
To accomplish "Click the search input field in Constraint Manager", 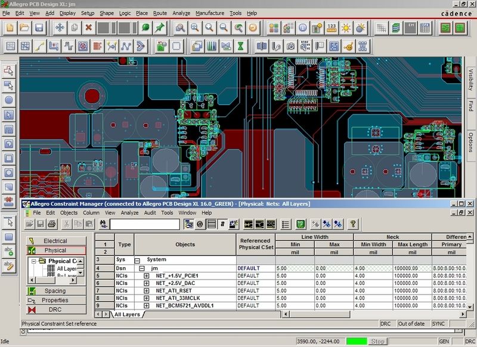I will pyautogui.click(x=145, y=224).
